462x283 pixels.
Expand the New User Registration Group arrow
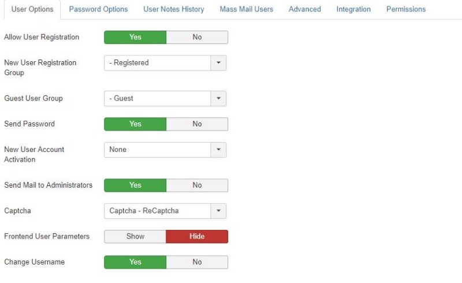[x=218, y=63]
